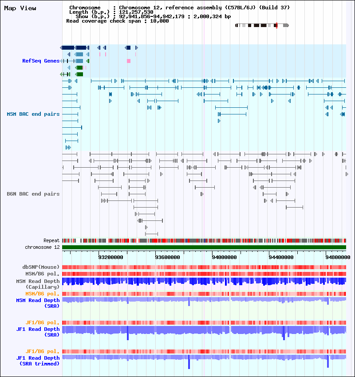Click the 94000000 position on the axis

(224, 257)
